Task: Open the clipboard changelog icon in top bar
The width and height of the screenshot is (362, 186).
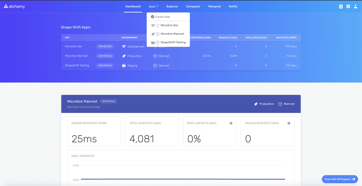Action: tap(341, 6)
